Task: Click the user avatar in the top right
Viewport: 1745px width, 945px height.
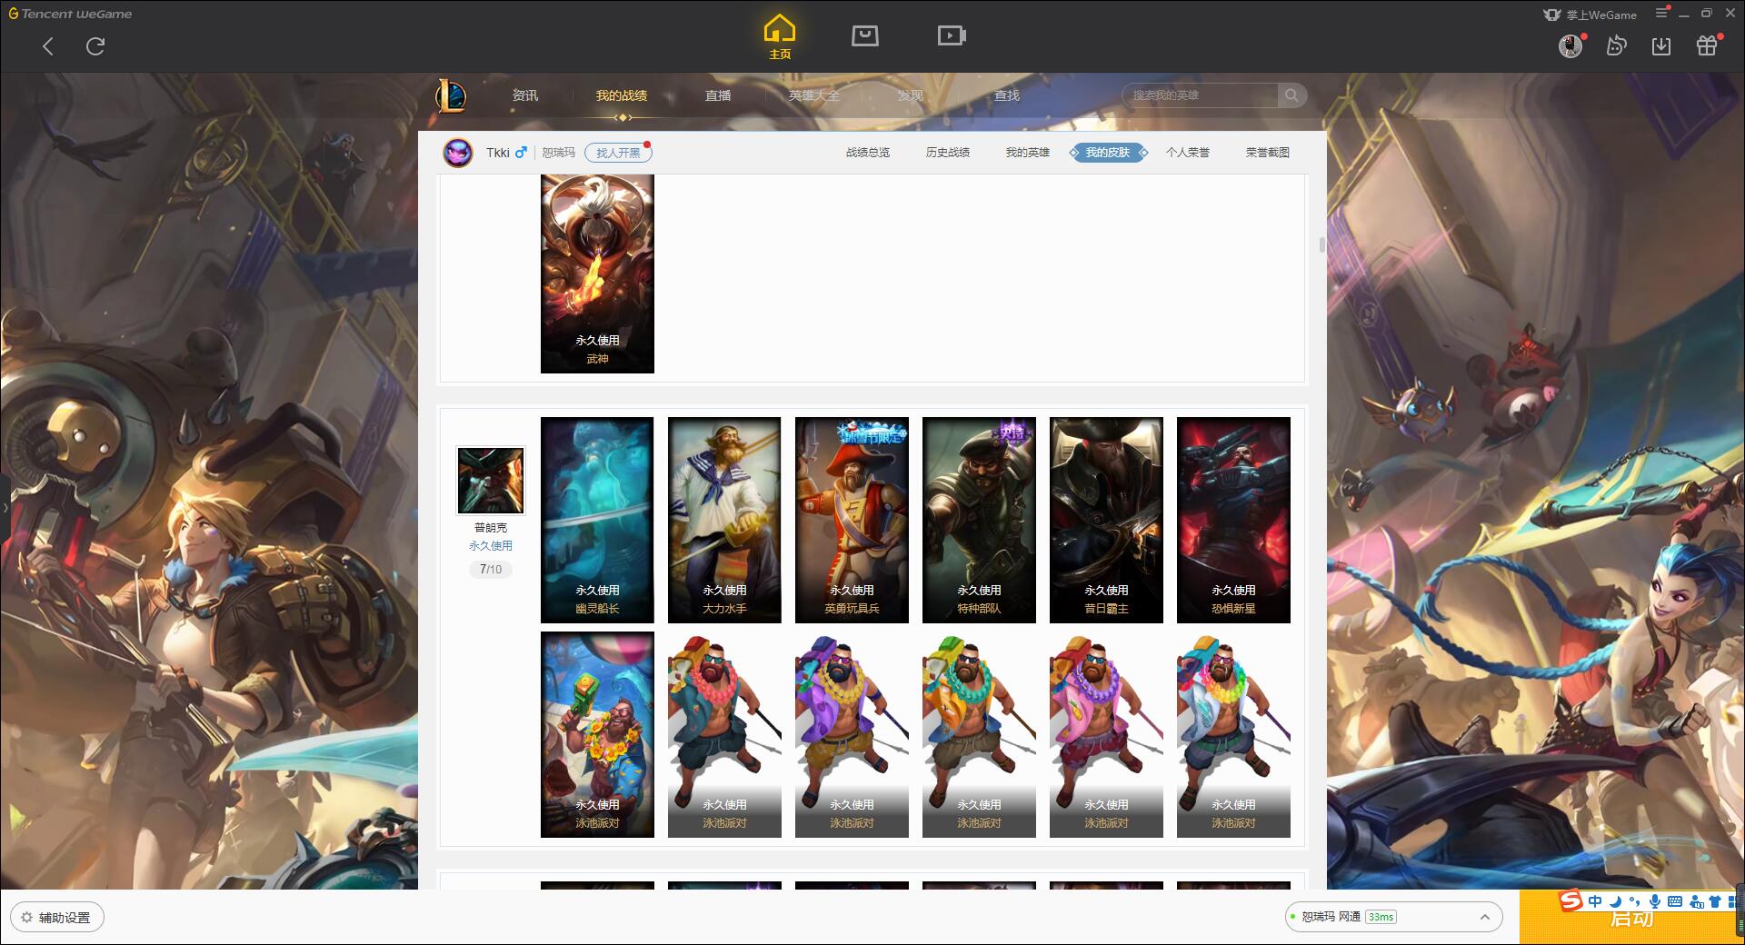Action: pyautogui.click(x=1570, y=46)
